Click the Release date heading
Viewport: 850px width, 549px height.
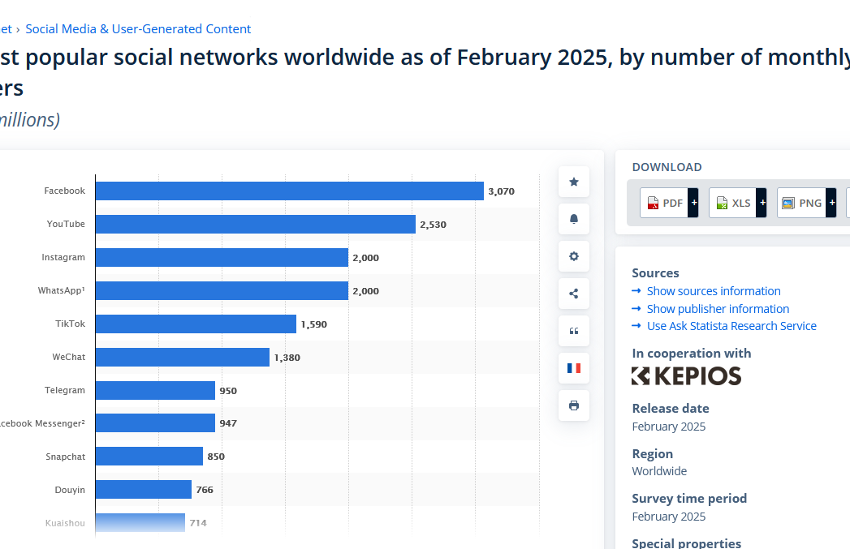671,408
